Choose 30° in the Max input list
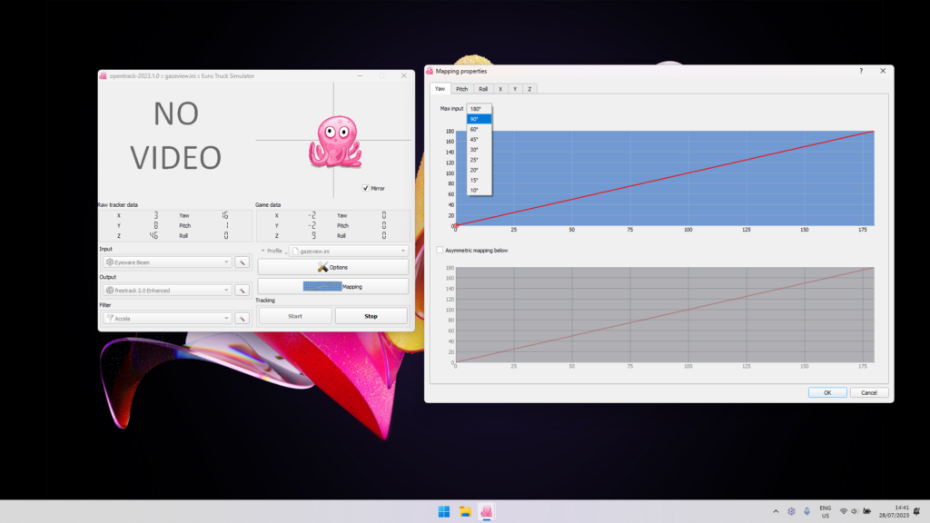Viewport: 930px width, 523px height. click(x=479, y=150)
